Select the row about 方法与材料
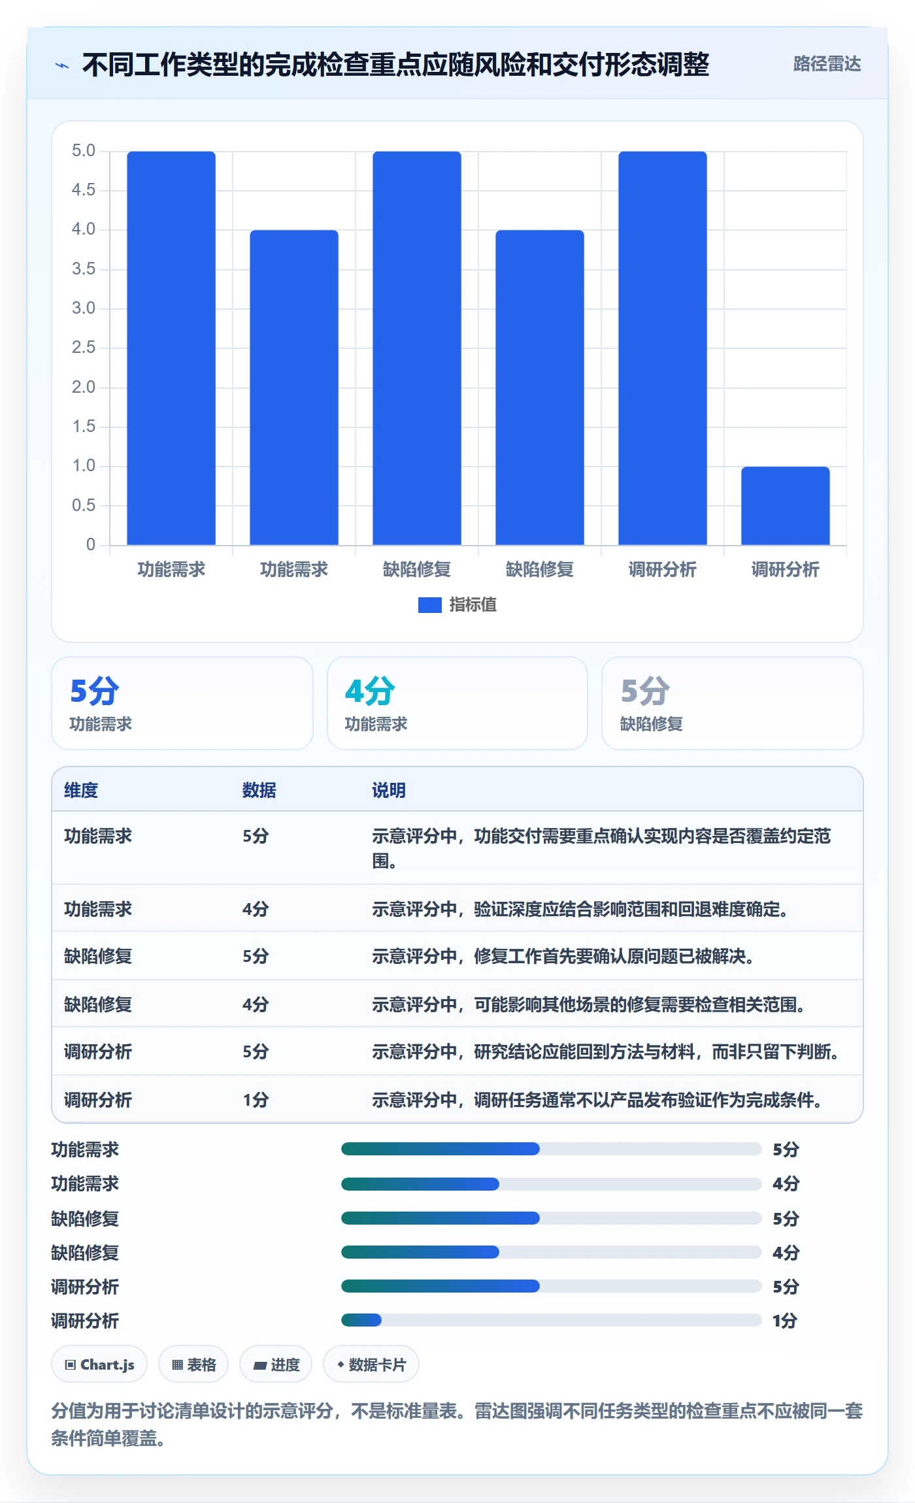This screenshot has height=1503, width=915. (457, 1051)
